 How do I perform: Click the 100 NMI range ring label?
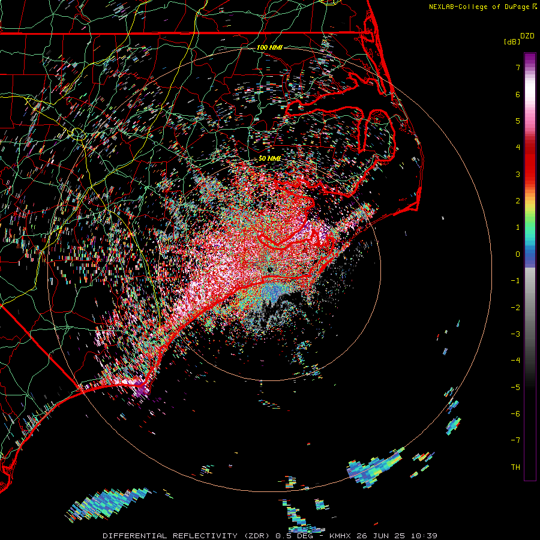coord(269,47)
